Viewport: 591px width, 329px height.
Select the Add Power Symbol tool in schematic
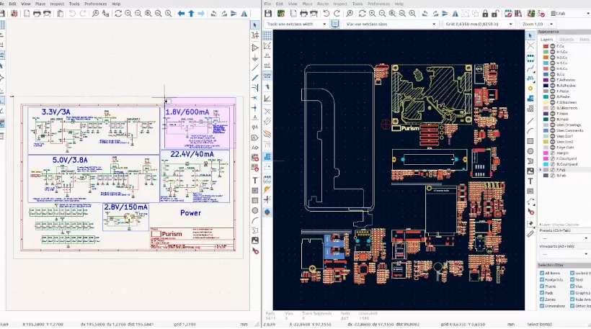255,58
